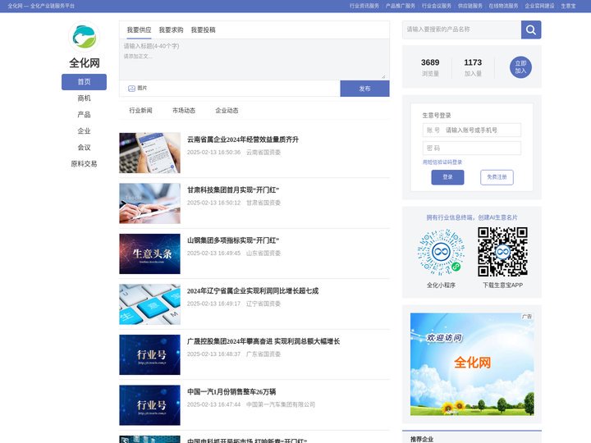The image size is (591, 443).
Task: Click the Liaoning article keyboard thumbnail
Action: coord(149,304)
